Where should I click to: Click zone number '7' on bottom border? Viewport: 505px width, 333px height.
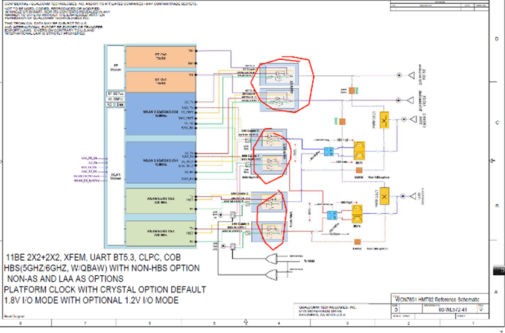[x=85, y=323]
